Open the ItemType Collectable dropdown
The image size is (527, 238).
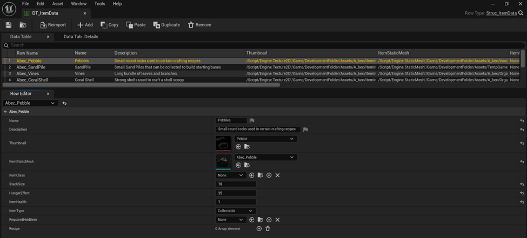pos(235,211)
